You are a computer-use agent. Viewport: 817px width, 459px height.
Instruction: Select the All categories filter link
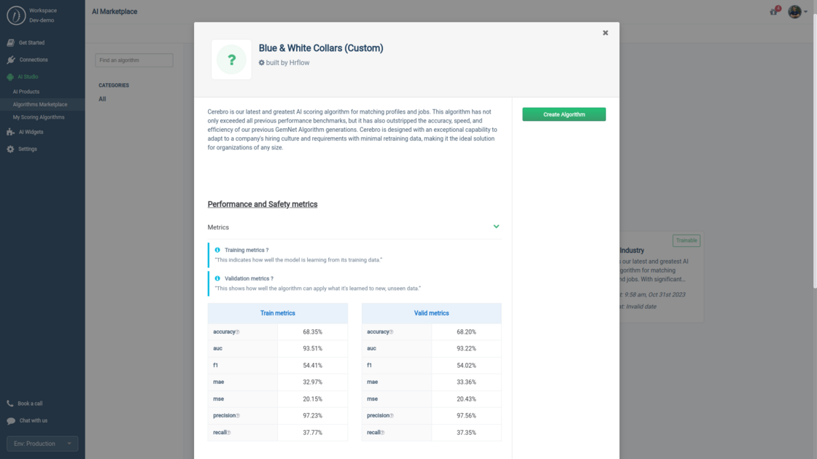point(102,99)
